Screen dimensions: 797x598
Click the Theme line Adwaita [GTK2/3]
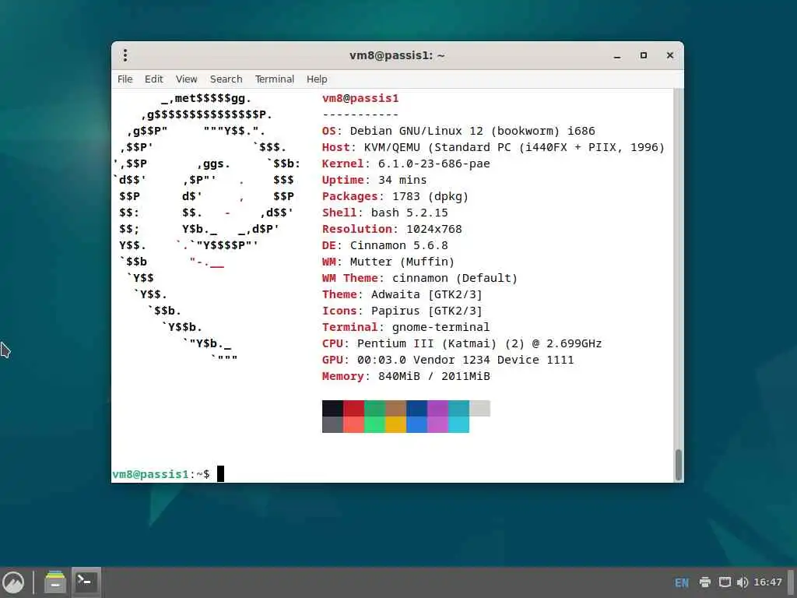(x=402, y=294)
